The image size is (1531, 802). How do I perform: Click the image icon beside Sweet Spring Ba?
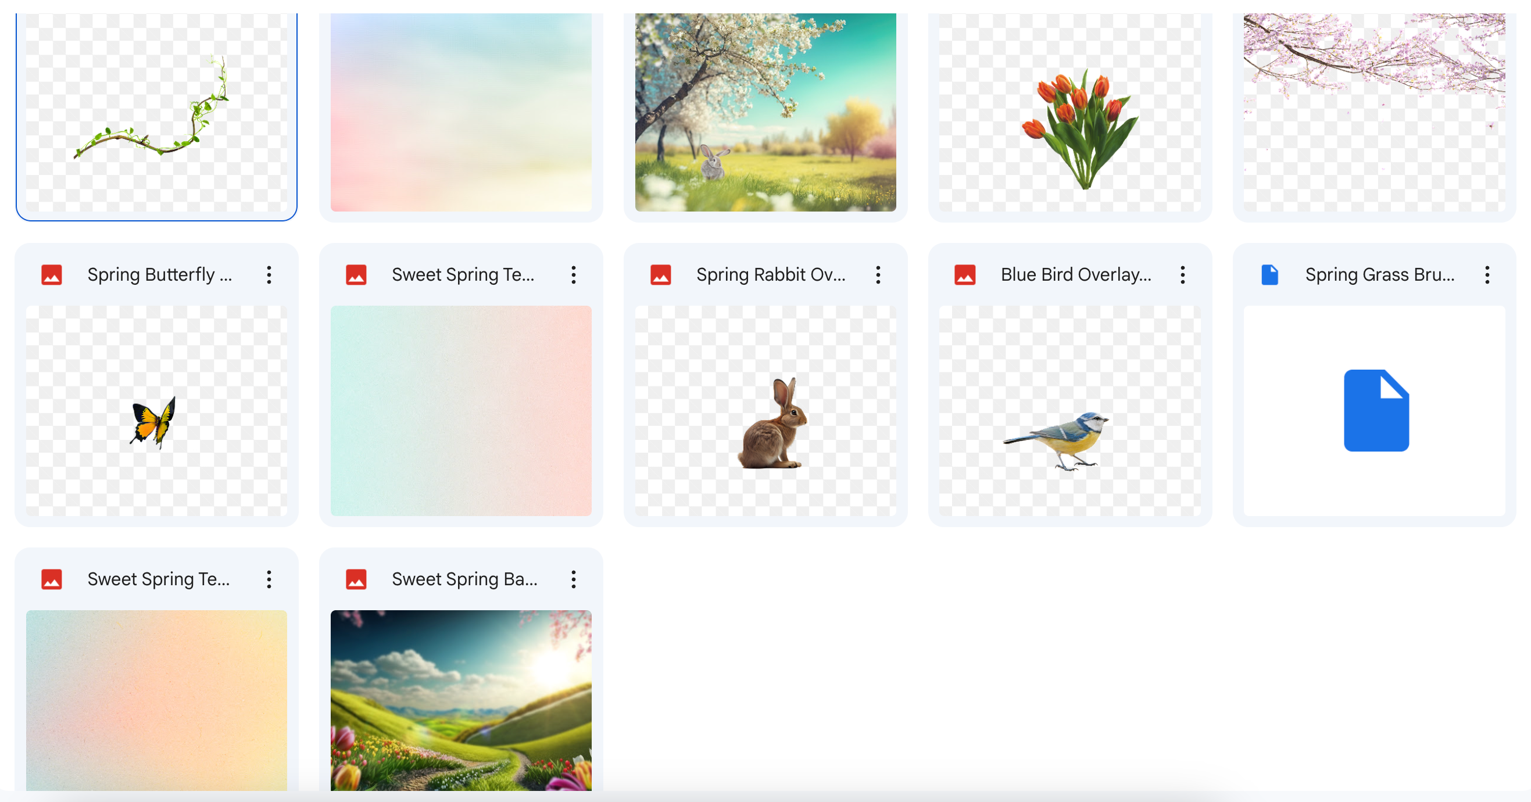coord(356,579)
